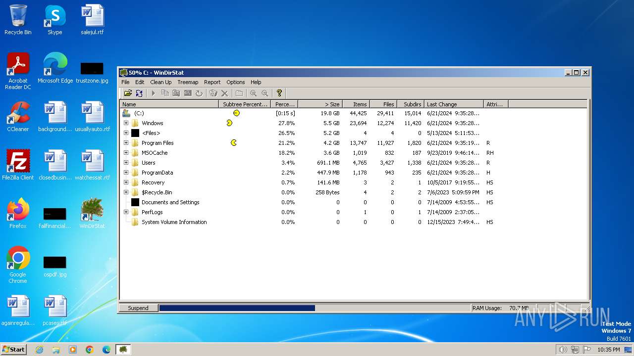Sort by the Items column header
This screenshot has width=634, height=356.
click(356, 104)
